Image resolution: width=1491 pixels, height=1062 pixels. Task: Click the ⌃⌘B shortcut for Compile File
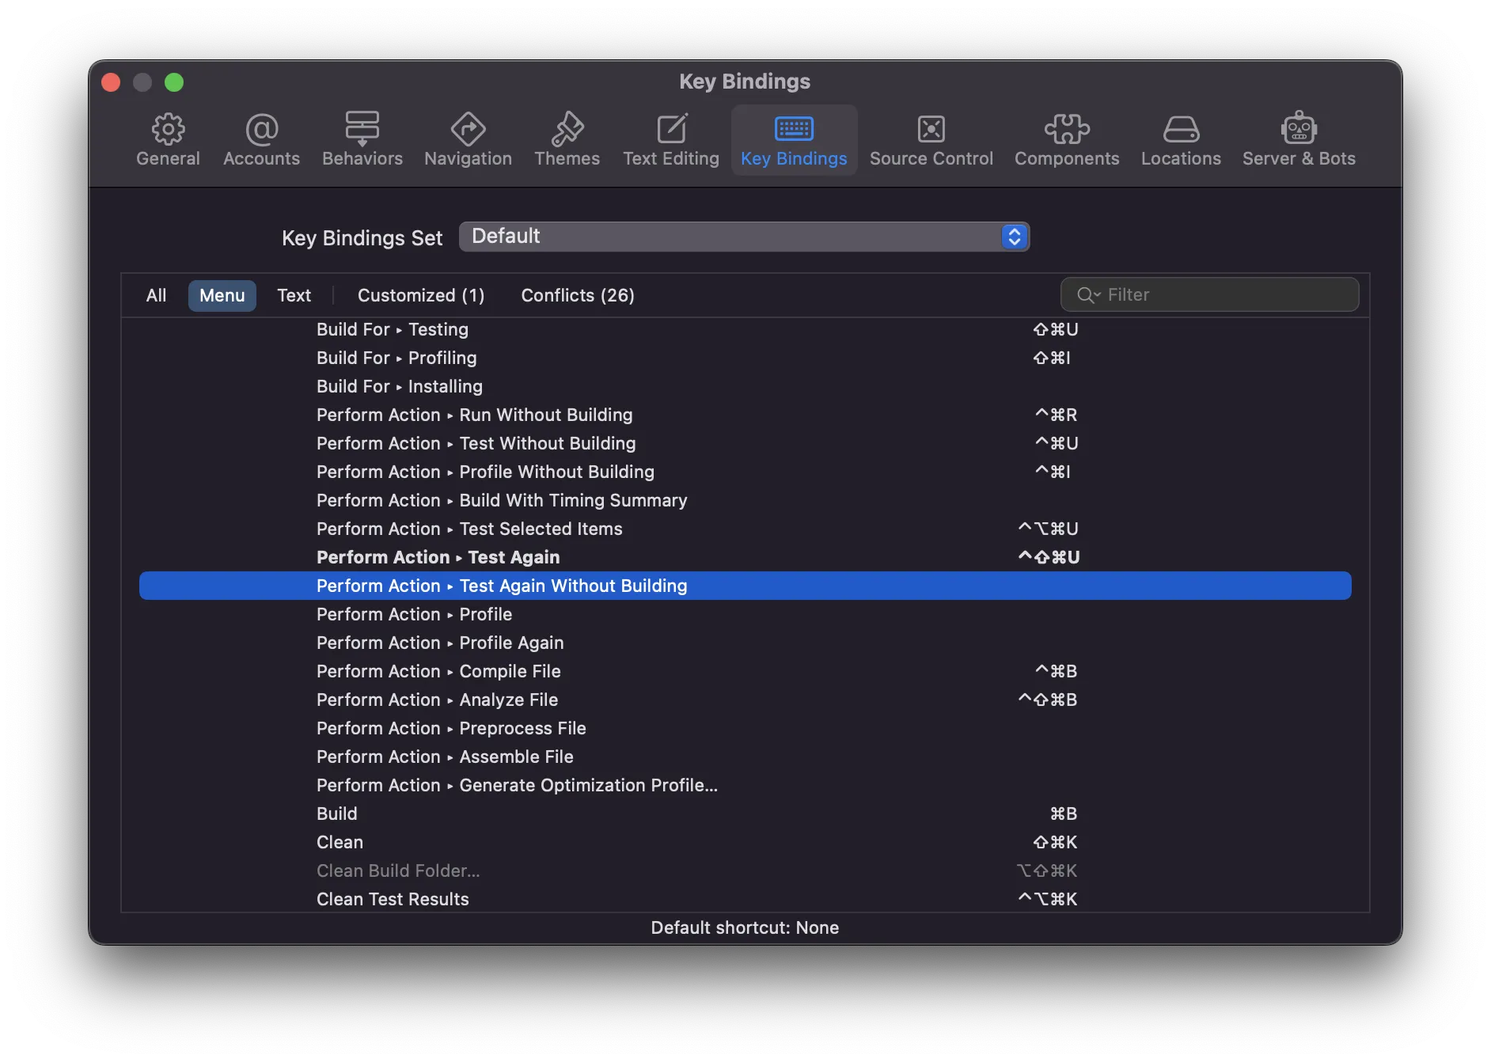click(x=1057, y=671)
